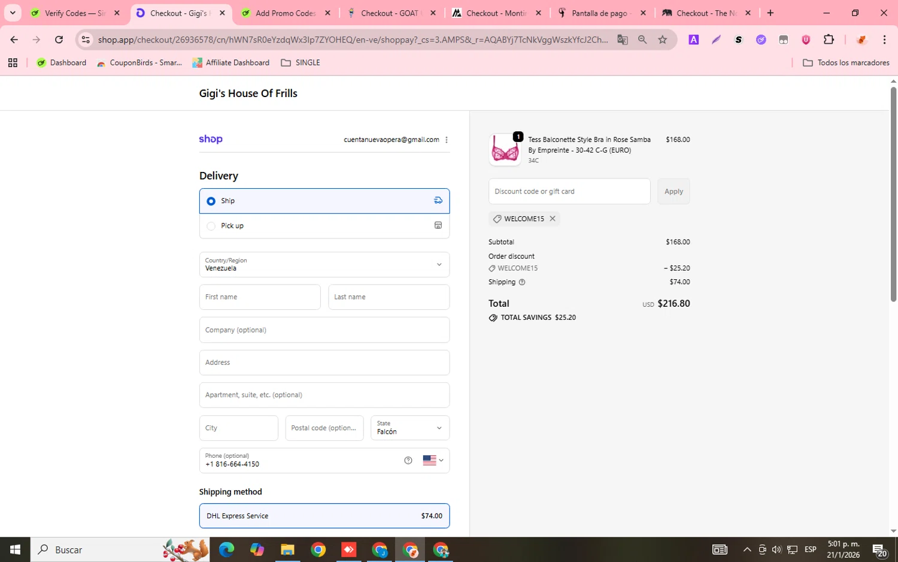Image resolution: width=898 pixels, height=562 pixels.
Task: Open the Windows Start menu
Action: pos(15,549)
